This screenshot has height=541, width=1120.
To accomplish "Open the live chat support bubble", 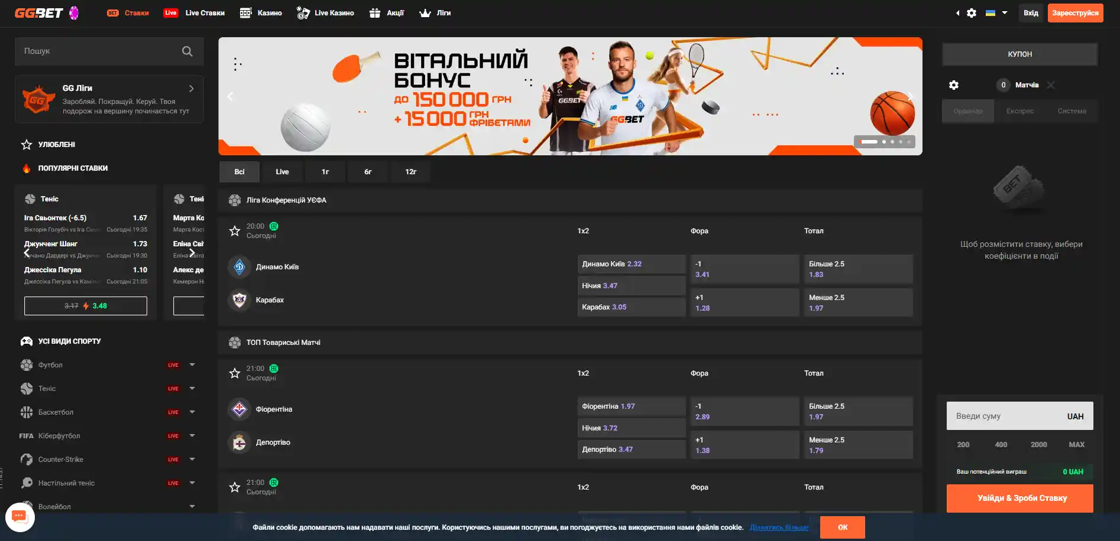I will (x=20, y=517).
